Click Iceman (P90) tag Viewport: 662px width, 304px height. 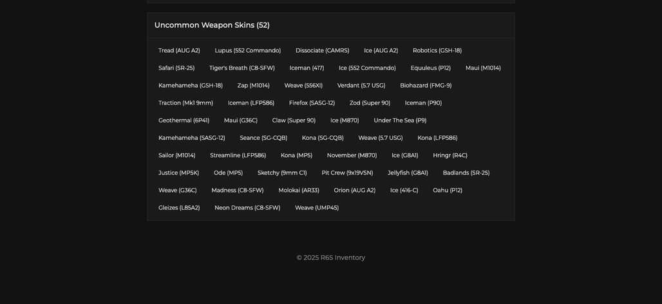[423, 103]
